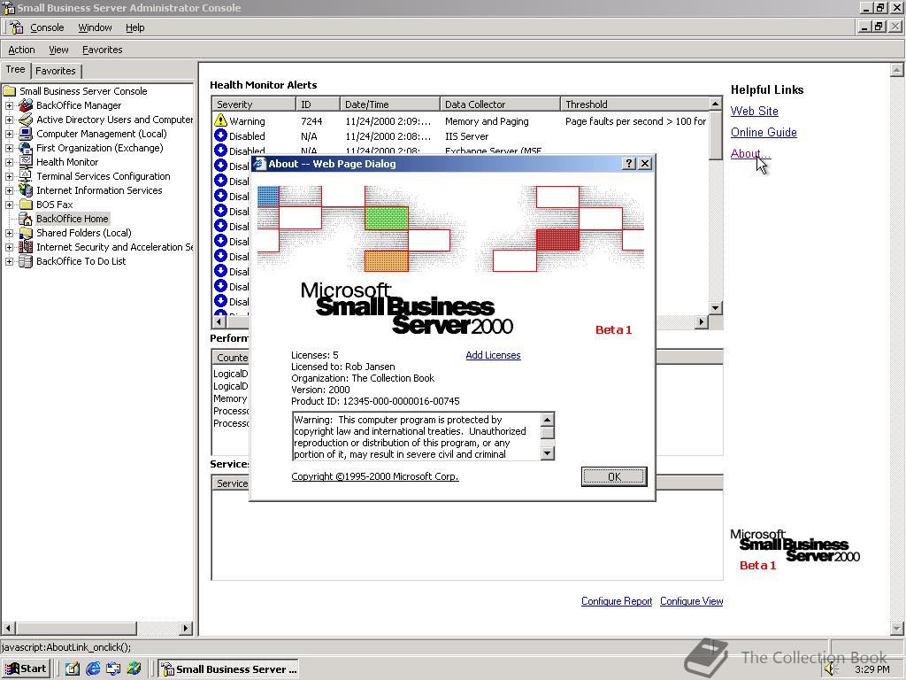Click the BackOffice To Do List icon
This screenshot has width=906, height=680.
(26, 261)
